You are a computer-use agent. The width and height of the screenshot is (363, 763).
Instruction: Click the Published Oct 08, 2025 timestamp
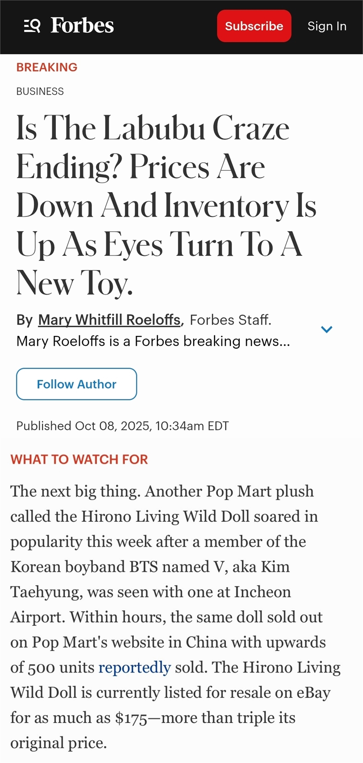click(x=123, y=426)
